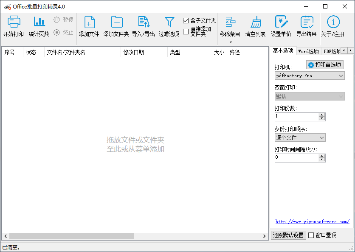Toggle the Include Subfolders (含子文件夹) checkbox
This screenshot has width=355, height=252.
click(x=186, y=21)
